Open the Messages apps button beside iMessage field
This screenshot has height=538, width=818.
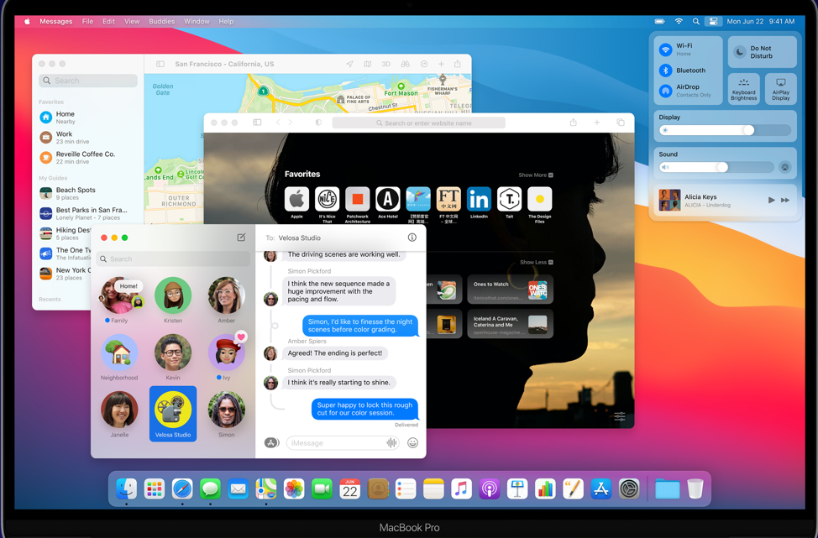pos(271,443)
